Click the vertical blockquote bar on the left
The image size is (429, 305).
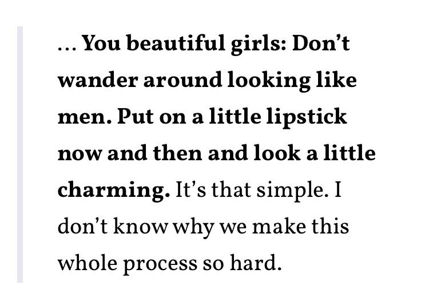(20, 155)
